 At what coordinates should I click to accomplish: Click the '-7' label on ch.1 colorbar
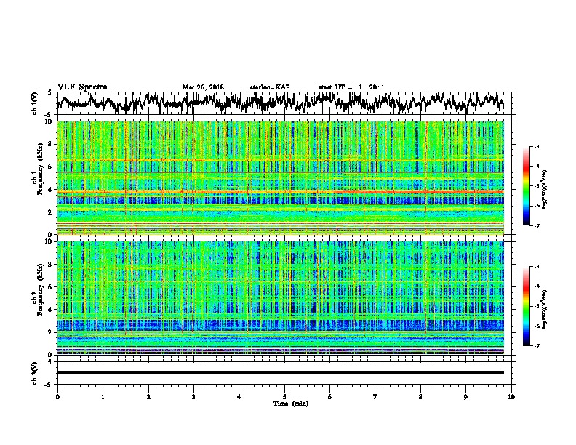coord(536,225)
